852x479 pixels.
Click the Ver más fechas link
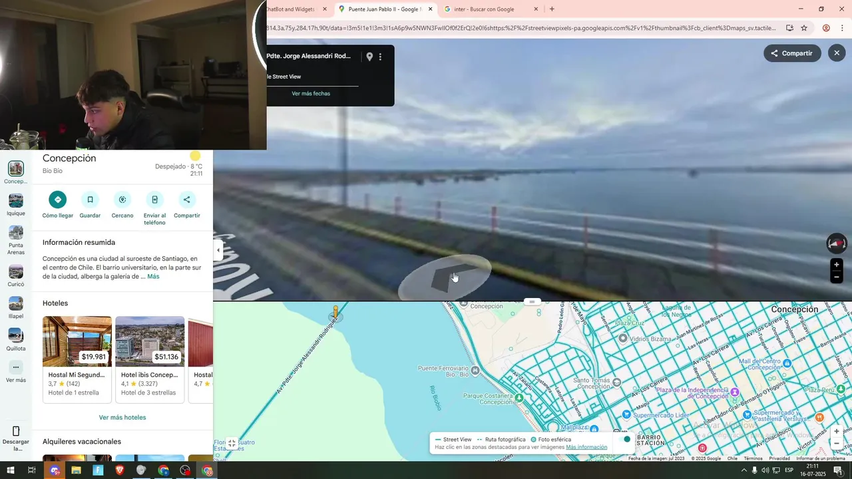311,94
